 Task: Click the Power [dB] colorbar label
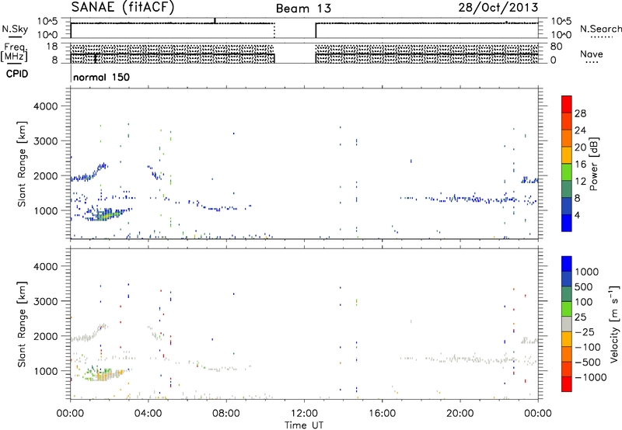[593, 164]
